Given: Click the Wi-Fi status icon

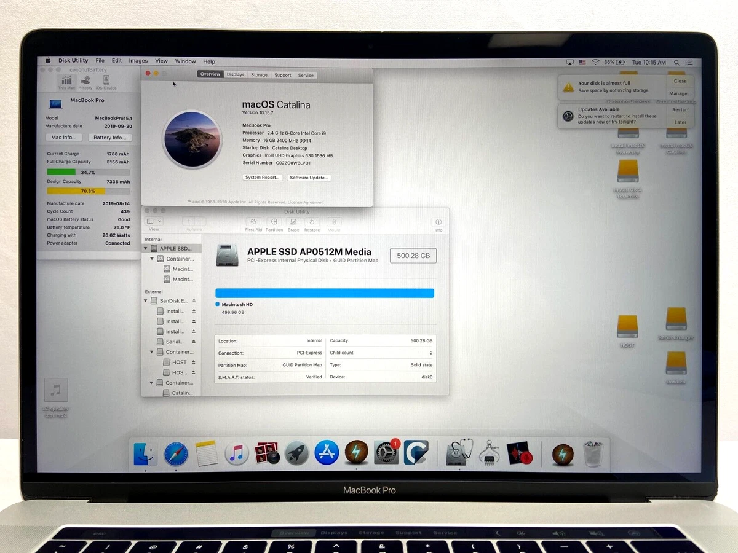Looking at the screenshot, I should tap(595, 63).
